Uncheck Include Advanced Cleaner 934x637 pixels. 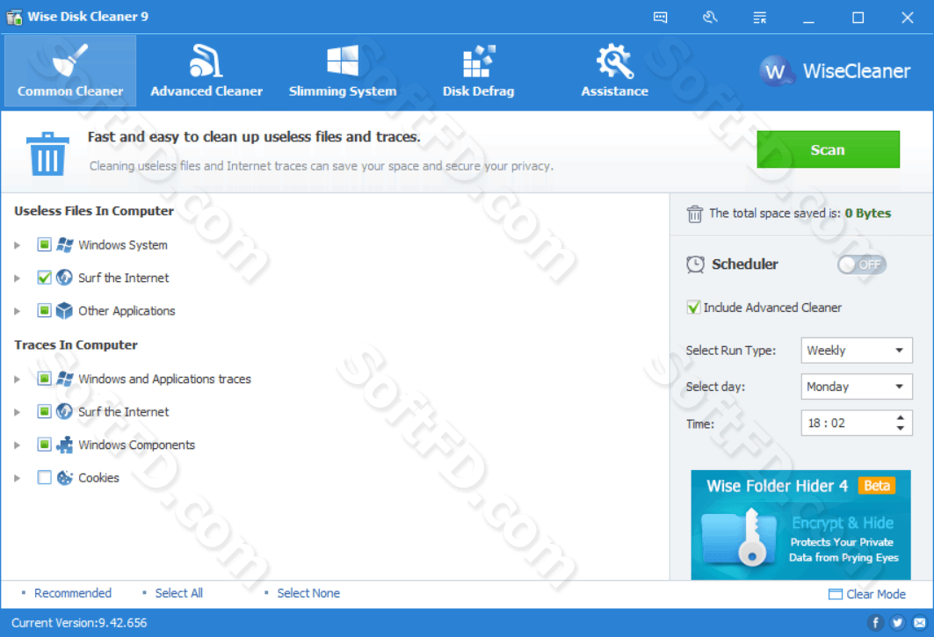693,308
